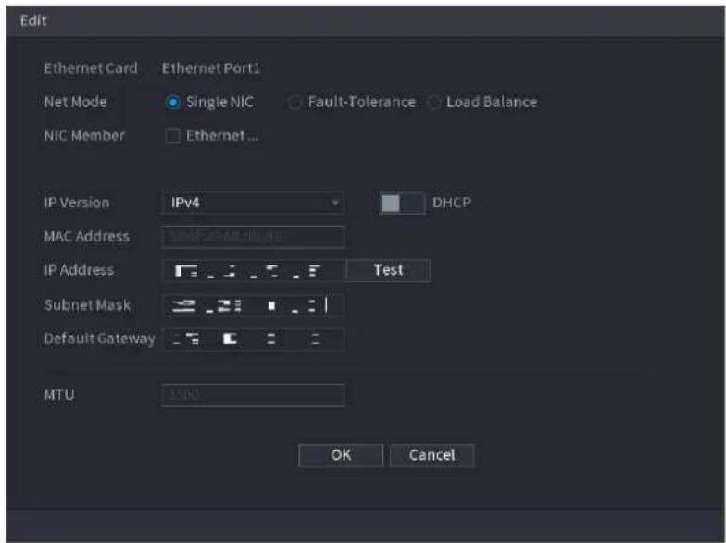Toggle the DHCP switch
The height and width of the screenshot is (543, 726).
pyautogui.click(x=402, y=204)
